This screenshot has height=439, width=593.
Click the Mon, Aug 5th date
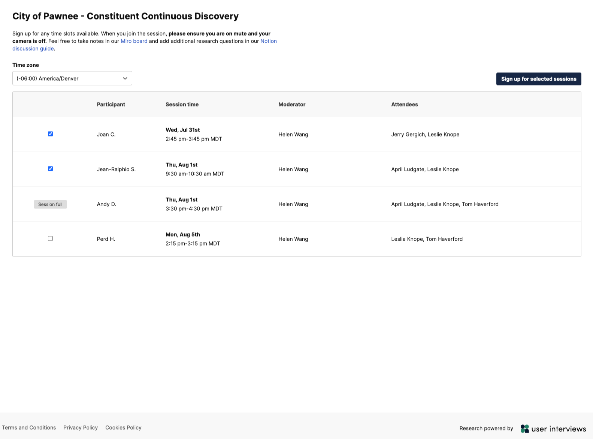pos(183,234)
